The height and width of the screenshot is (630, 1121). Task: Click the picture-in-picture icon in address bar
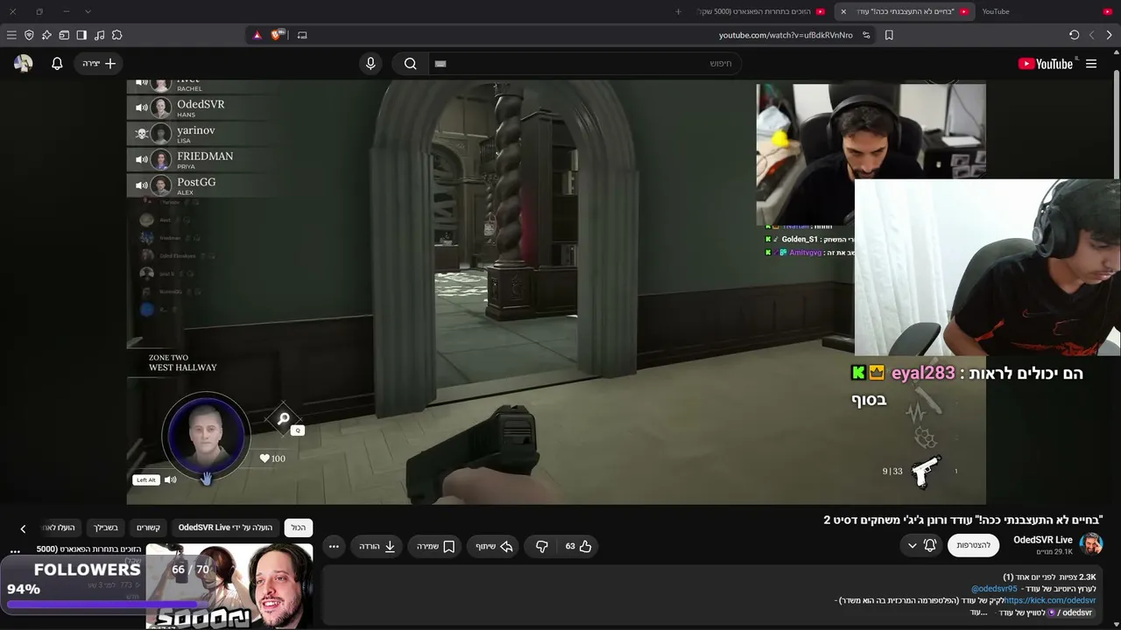coord(302,35)
